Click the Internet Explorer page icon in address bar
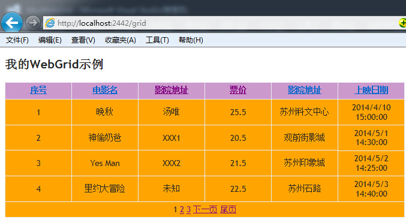 click(x=50, y=23)
